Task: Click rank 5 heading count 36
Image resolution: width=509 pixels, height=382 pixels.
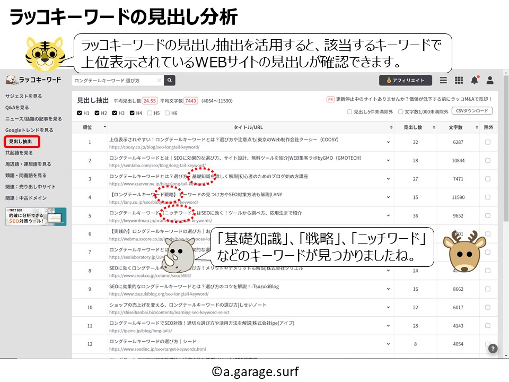Action: pyautogui.click(x=416, y=216)
